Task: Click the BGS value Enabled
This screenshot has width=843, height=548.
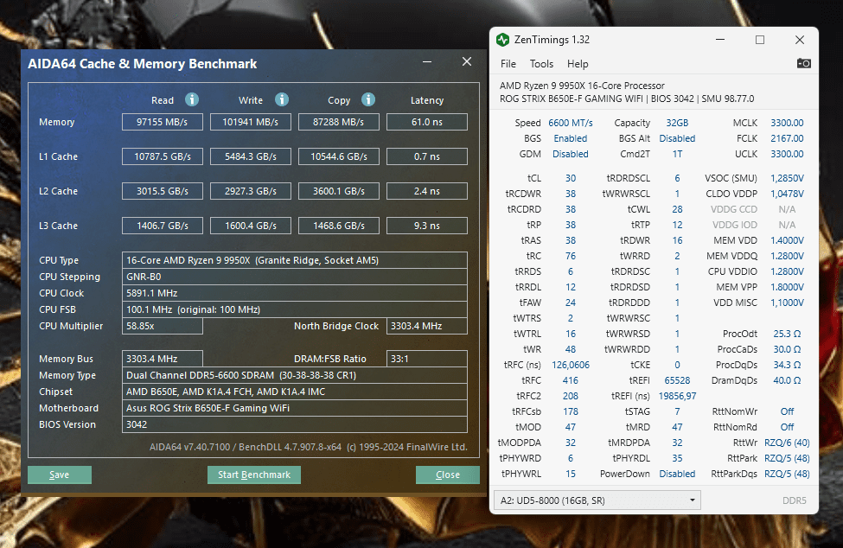Action: pyautogui.click(x=571, y=138)
